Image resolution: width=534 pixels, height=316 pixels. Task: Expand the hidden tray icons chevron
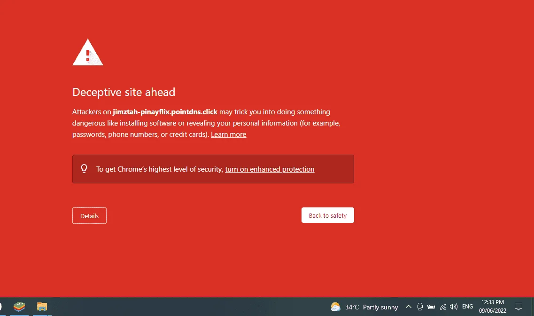[x=408, y=307]
